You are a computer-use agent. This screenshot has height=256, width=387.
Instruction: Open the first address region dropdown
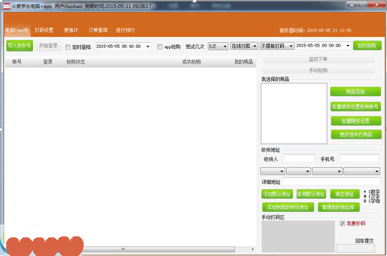click(x=273, y=171)
